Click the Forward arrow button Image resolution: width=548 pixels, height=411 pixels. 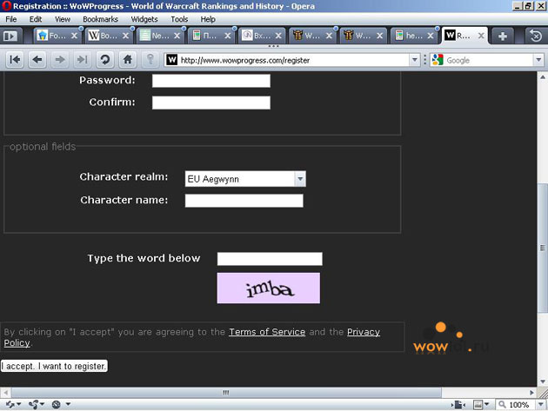coord(60,60)
